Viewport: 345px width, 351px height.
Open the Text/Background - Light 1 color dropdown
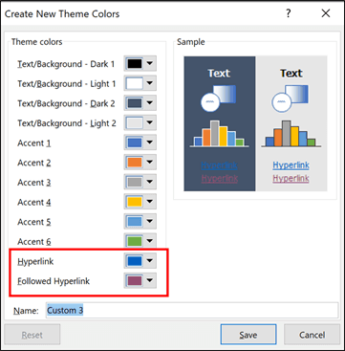coord(140,84)
